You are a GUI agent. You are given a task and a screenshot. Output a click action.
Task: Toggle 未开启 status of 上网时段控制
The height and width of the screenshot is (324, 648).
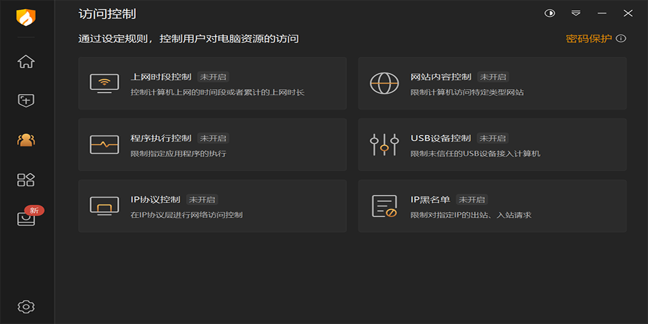tap(213, 77)
